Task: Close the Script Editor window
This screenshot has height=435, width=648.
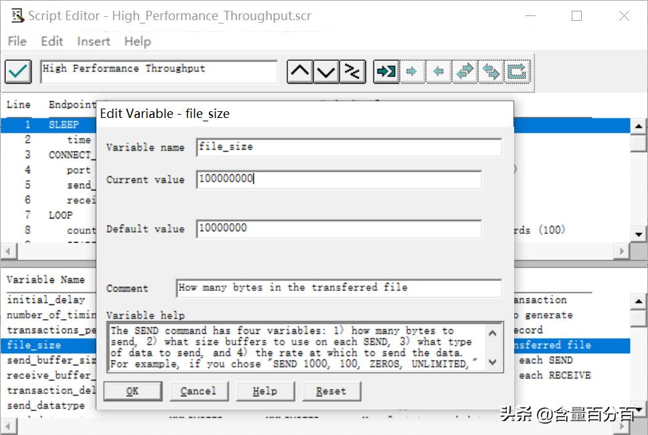Action: (624, 15)
